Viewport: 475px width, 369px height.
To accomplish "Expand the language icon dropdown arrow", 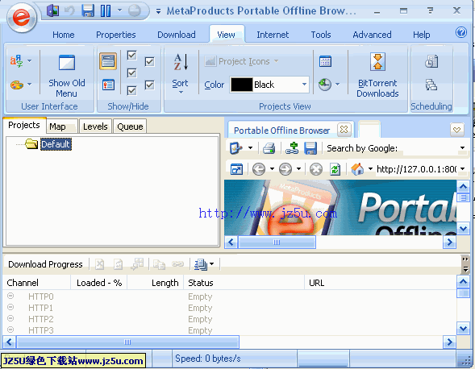I will 29,61.
